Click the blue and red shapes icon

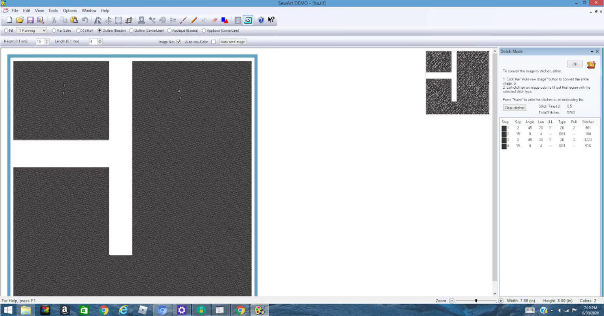coord(225,20)
